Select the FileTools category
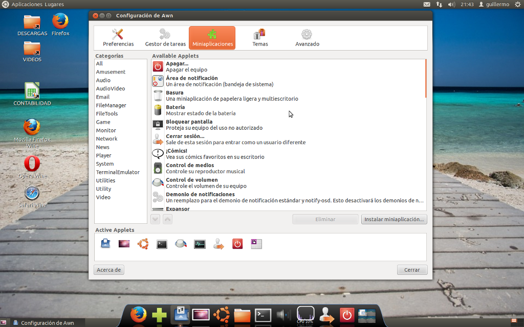Screen dimensions: 524x327 point(106,113)
